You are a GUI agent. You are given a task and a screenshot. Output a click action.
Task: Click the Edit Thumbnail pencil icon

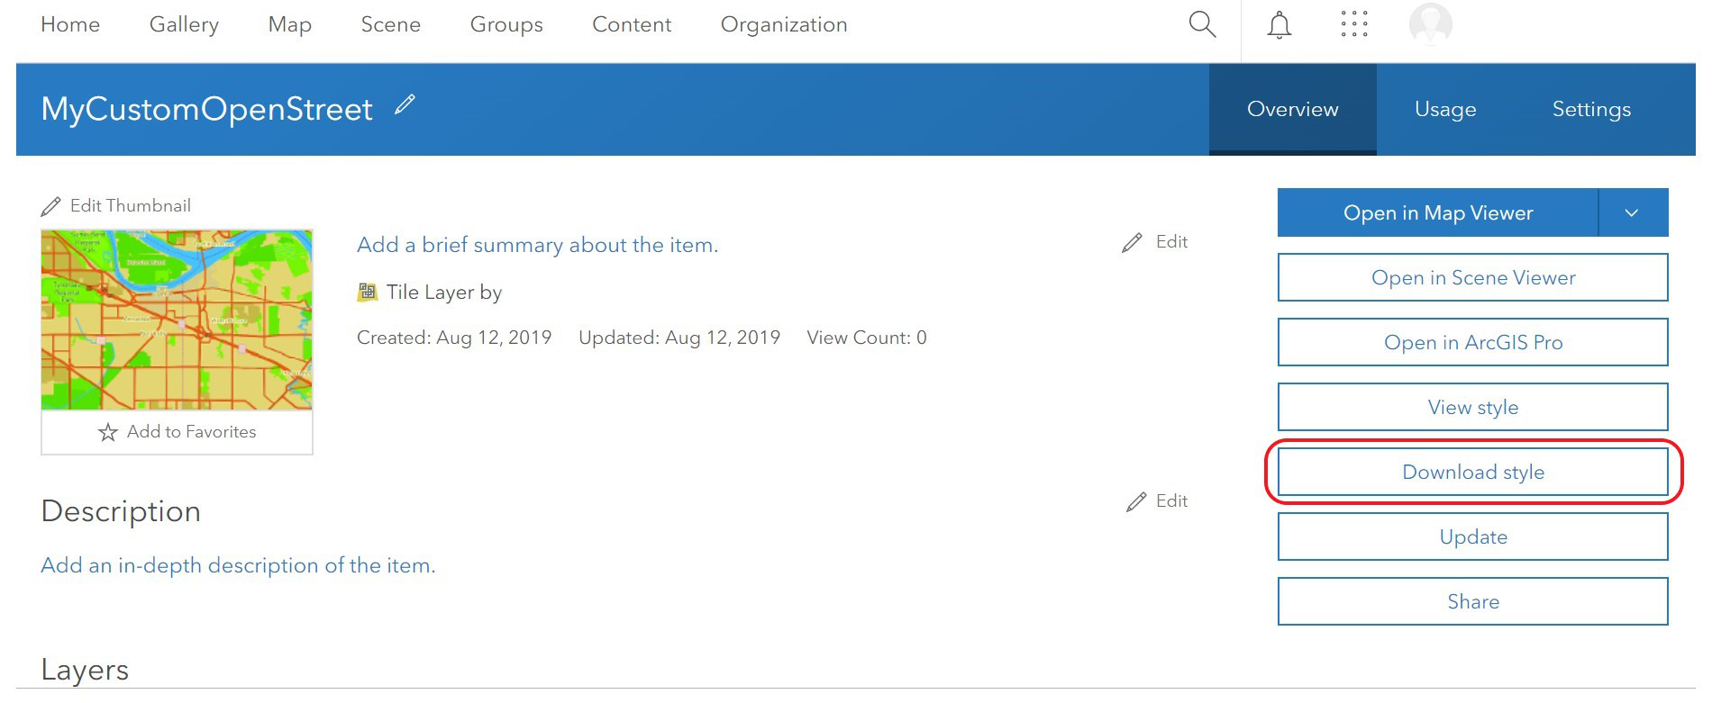[51, 206]
